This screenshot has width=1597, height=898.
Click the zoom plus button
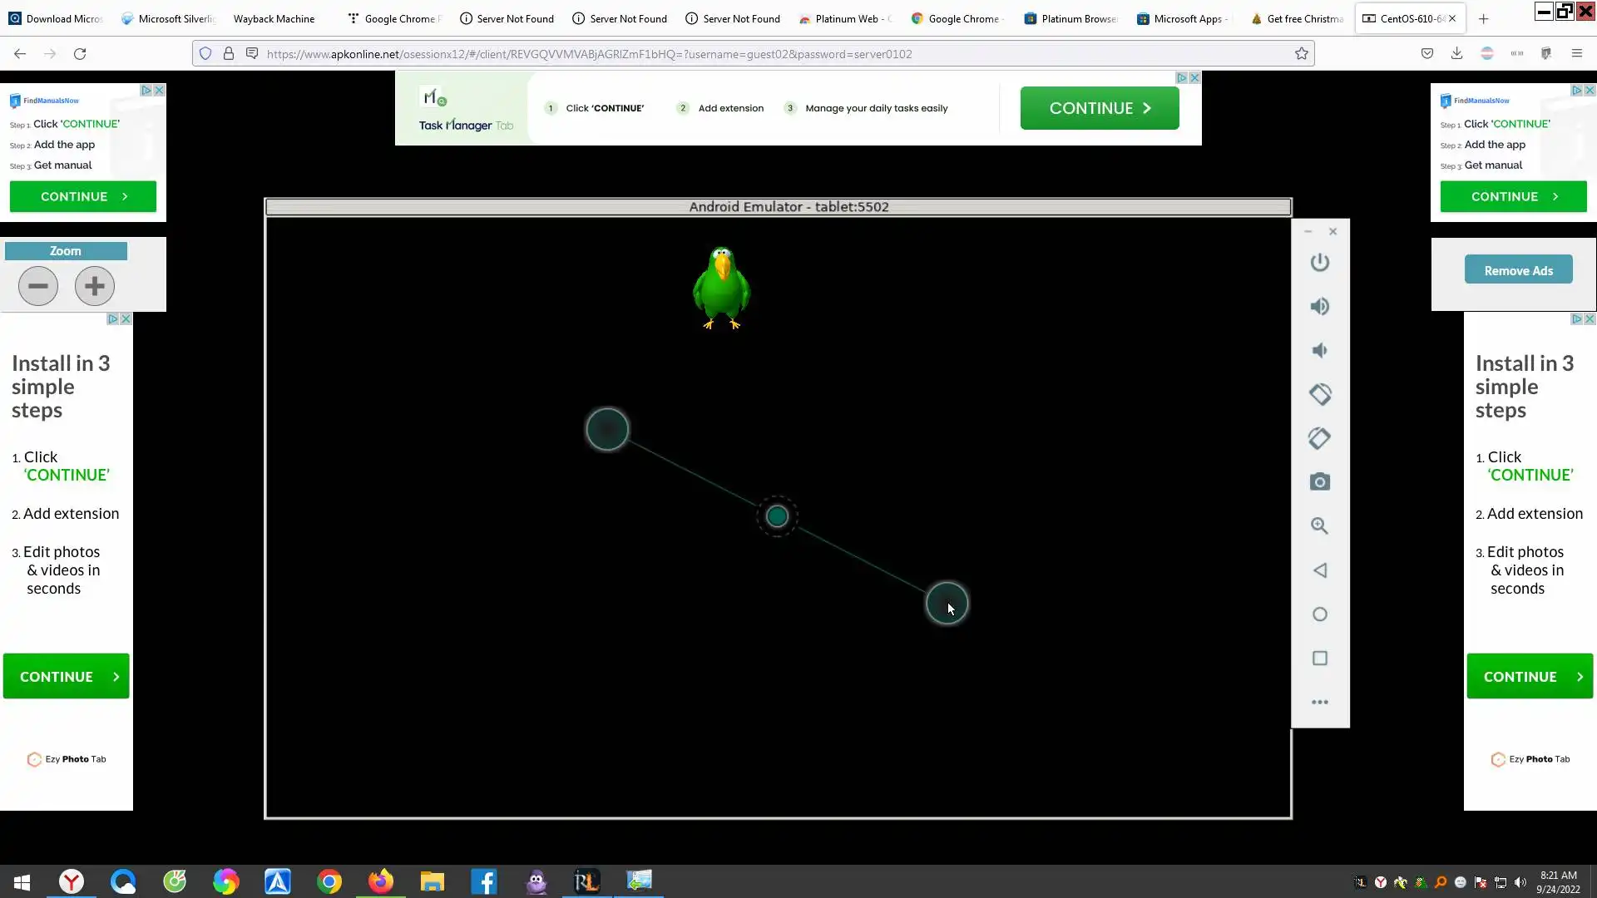point(94,286)
